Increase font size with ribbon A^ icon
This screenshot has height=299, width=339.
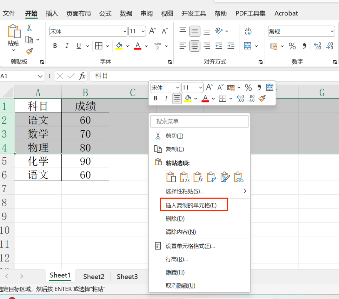pos(153,31)
